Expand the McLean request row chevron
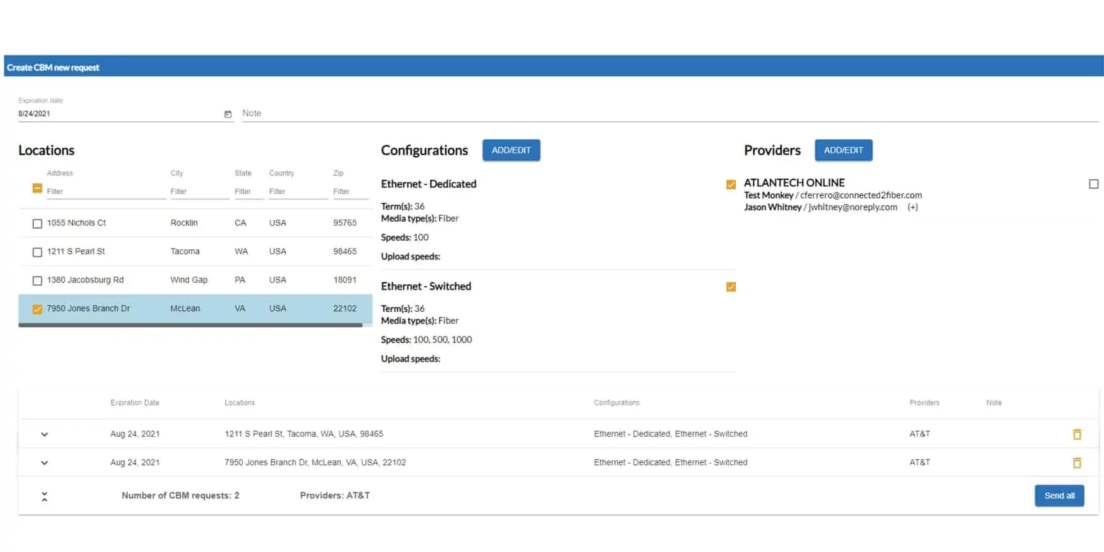Image resolution: width=1104 pixels, height=552 pixels. point(44,463)
